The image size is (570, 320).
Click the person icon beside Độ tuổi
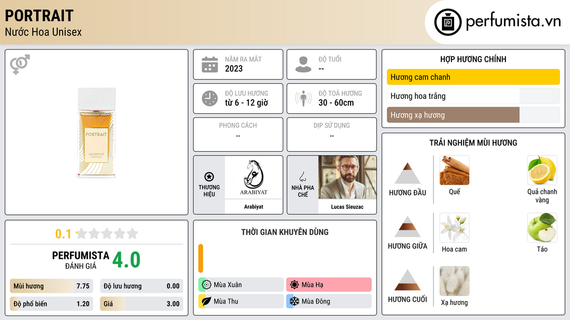[303, 64]
